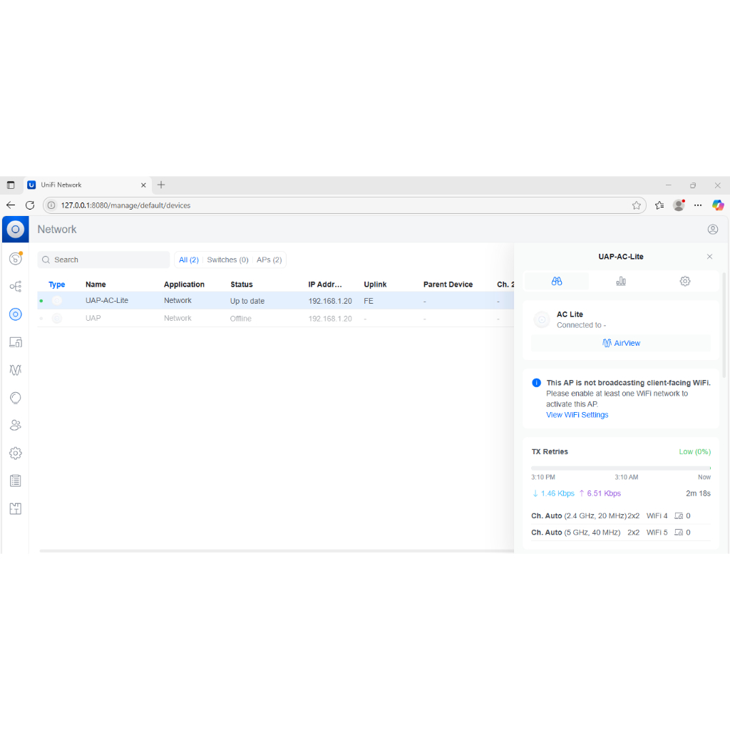Select the offline UAP device row
Viewport: 730px width, 730px height.
point(214,319)
